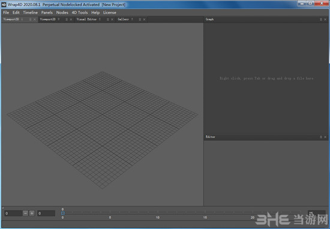Click the Graph panel title
Image resolution: width=330 pixels, height=229 pixels.
209,19
